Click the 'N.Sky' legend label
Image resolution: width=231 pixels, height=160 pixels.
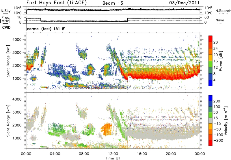[x=5, y=11]
